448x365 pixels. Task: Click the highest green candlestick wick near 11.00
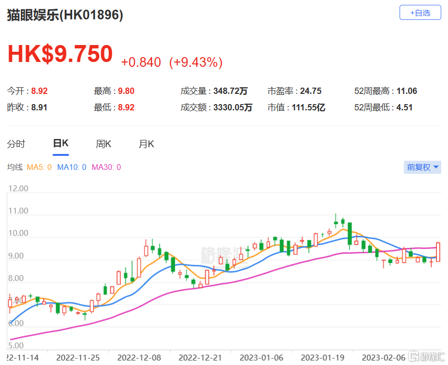pyautogui.click(x=336, y=220)
